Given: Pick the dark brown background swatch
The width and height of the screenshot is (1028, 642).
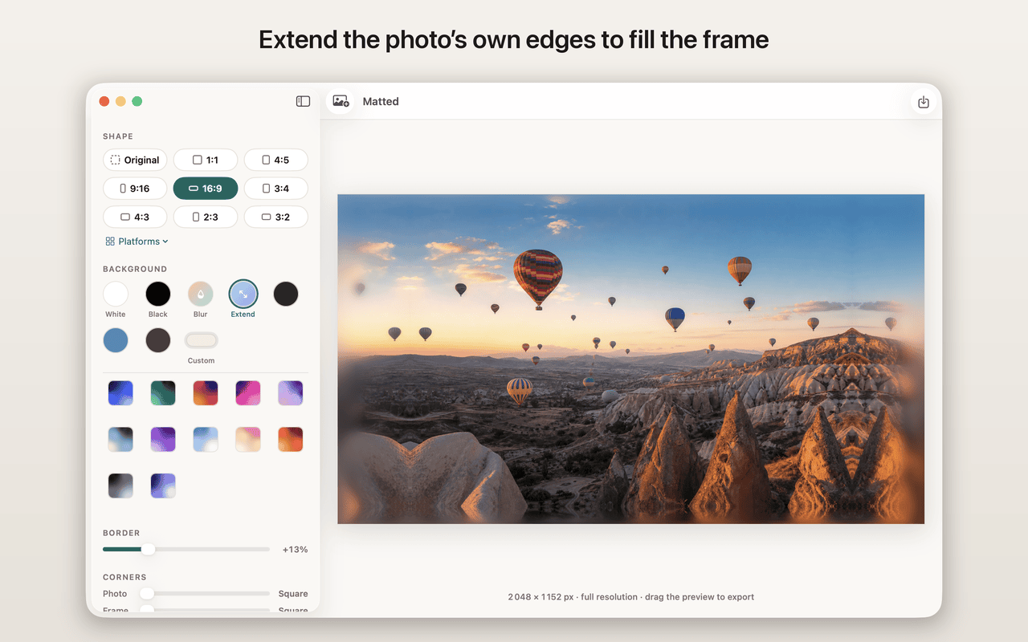Looking at the screenshot, I should point(158,340).
